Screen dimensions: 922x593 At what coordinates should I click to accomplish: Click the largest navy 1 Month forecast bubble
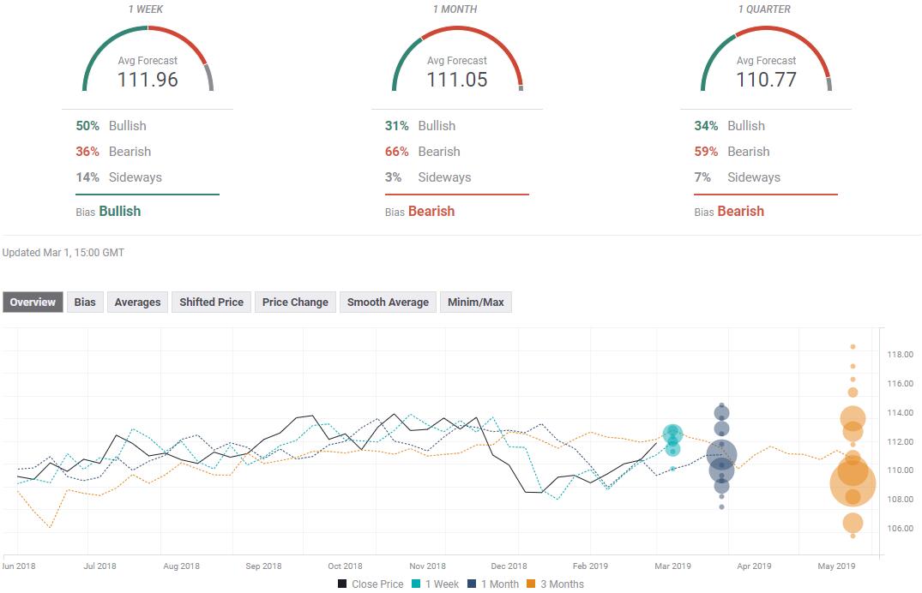pos(721,454)
